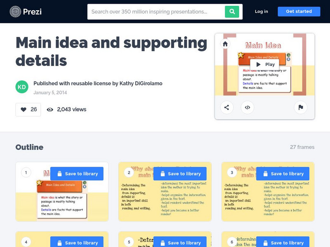Click the 'Outline' heading

pyautogui.click(x=29, y=147)
